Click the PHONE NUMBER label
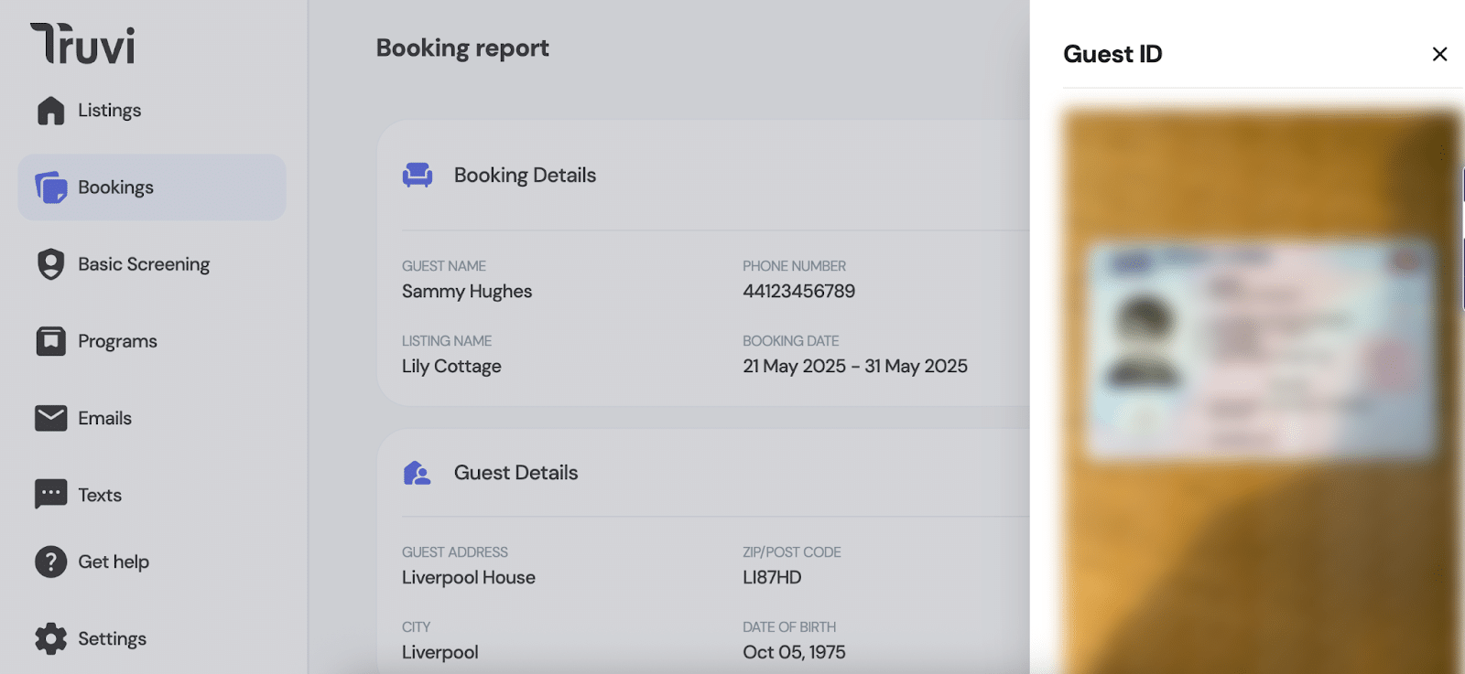The height and width of the screenshot is (674, 1465). [794, 266]
